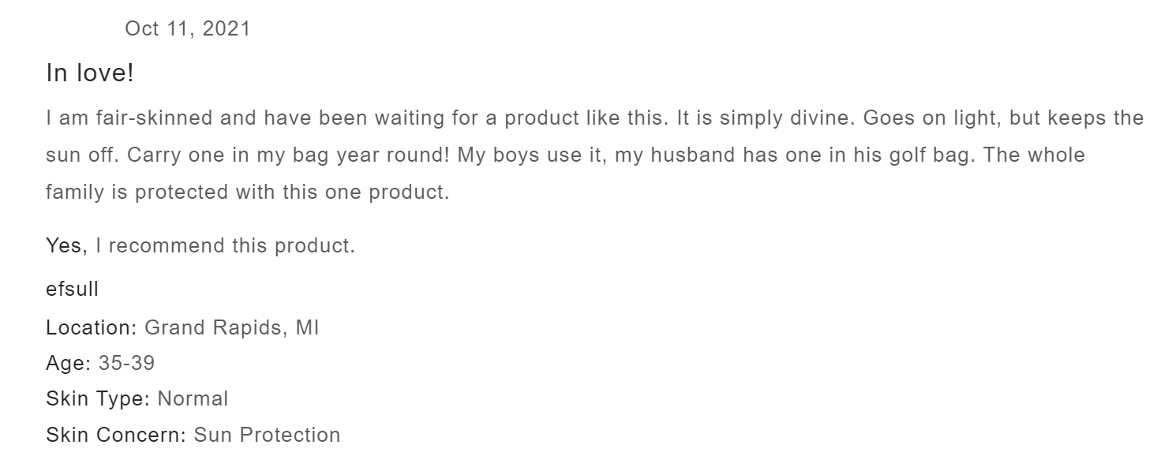Click the "Yes," recommendation word
The height and width of the screenshot is (471, 1161).
66,245
